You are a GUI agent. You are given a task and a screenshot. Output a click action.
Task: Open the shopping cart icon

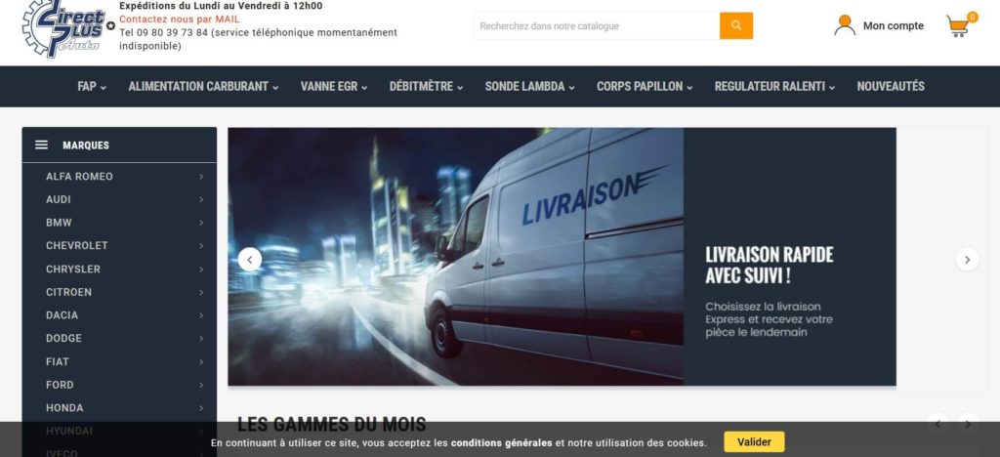[x=959, y=25]
